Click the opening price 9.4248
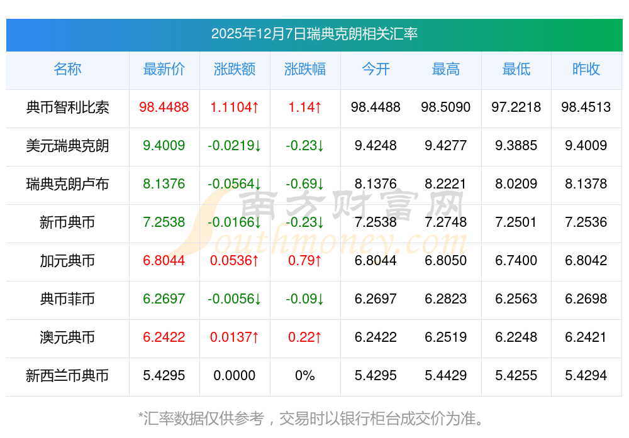This screenshot has height=438, width=629. [376, 145]
